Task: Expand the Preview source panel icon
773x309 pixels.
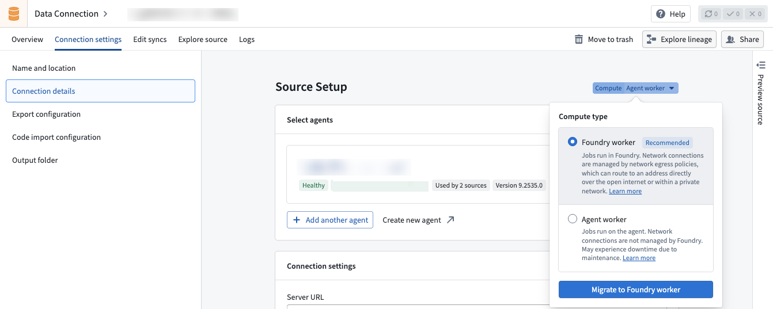Action: click(x=761, y=65)
